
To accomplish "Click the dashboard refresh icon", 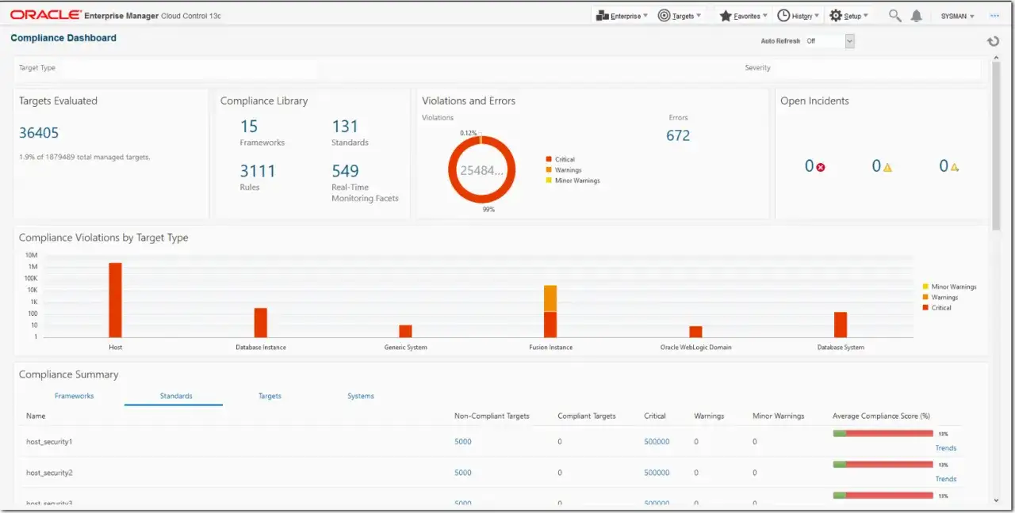I will click(993, 42).
